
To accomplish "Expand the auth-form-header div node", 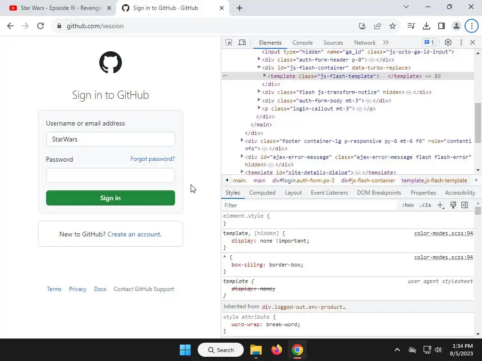I will [x=259, y=59].
